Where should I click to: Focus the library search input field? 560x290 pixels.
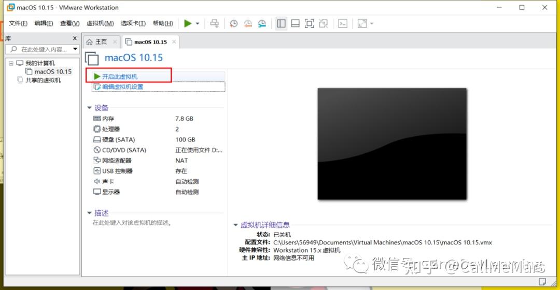point(42,49)
